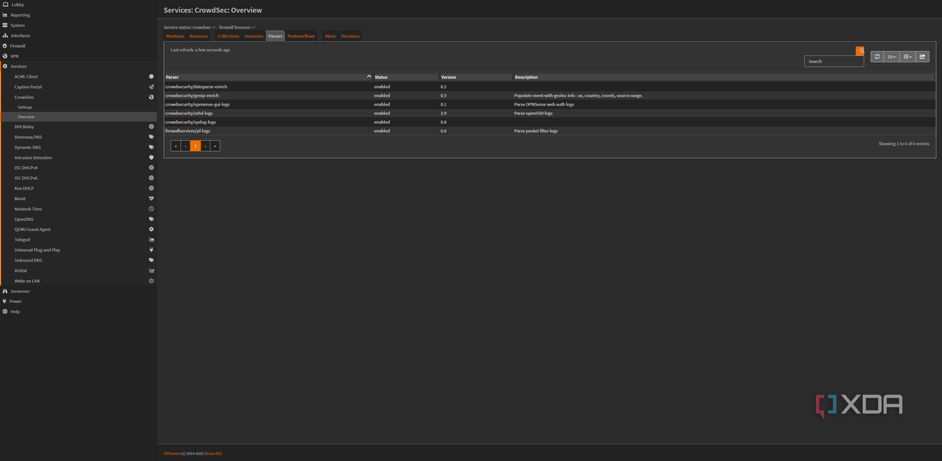
Task: Switch to the Scenarios tab
Action: tap(254, 36)
